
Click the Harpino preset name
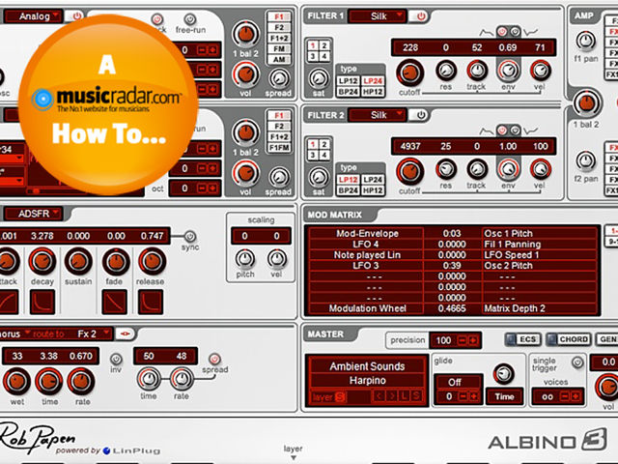pyautogui.click(x=367, y=381)
